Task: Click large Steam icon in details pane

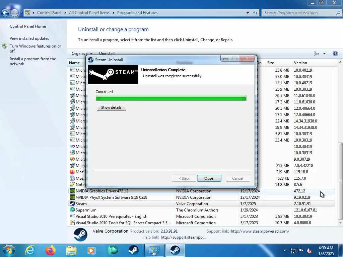Action: [x=80, y=235]
